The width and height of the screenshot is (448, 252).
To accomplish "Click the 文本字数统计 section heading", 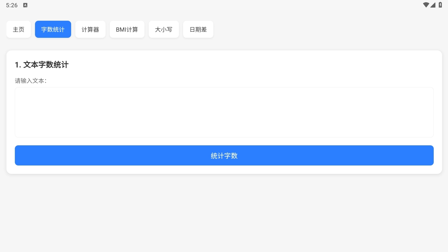I will point(42,65).
